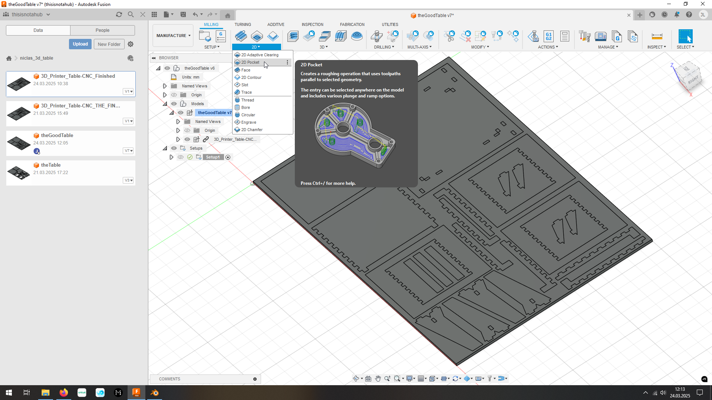712x400 pixels.
Task: Click niclas_3d_table breadcrumb link
Action: coord(36,58)
